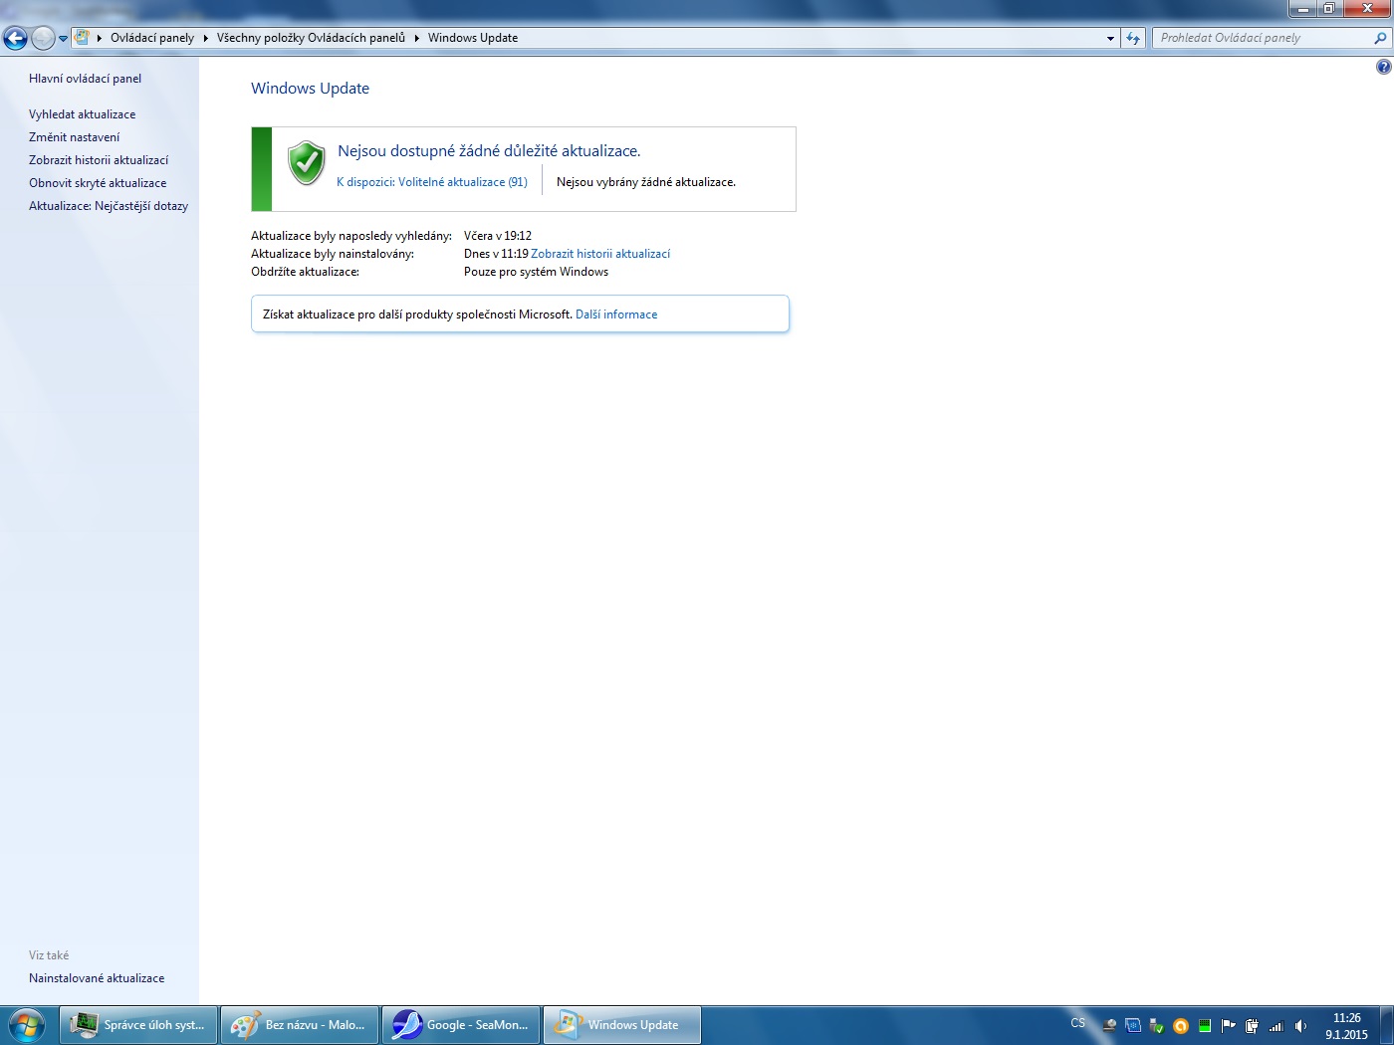Viewport: 1394px width, 1045px height.
Task: Open the Ovládací panely breadcrumb
Action: coord(152,38)
